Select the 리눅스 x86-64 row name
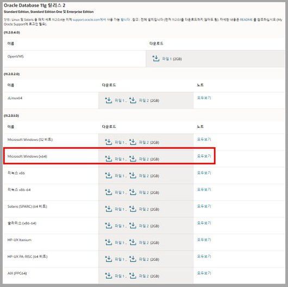 click(19, 190)
